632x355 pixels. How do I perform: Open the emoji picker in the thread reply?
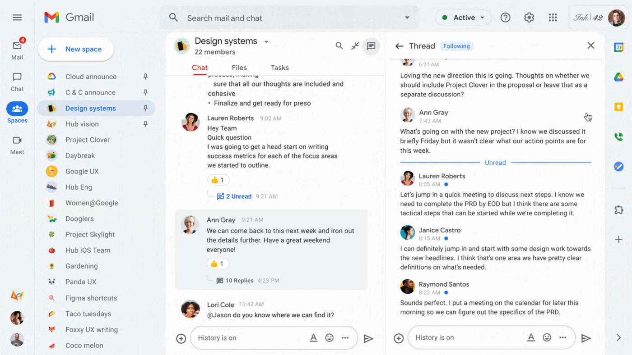point(547,337)
